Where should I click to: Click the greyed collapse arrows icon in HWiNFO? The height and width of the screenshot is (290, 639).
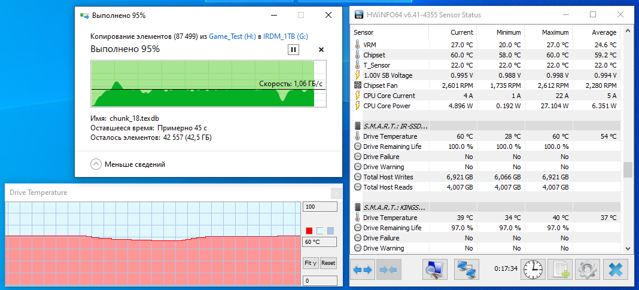click(x=389, y=269)
